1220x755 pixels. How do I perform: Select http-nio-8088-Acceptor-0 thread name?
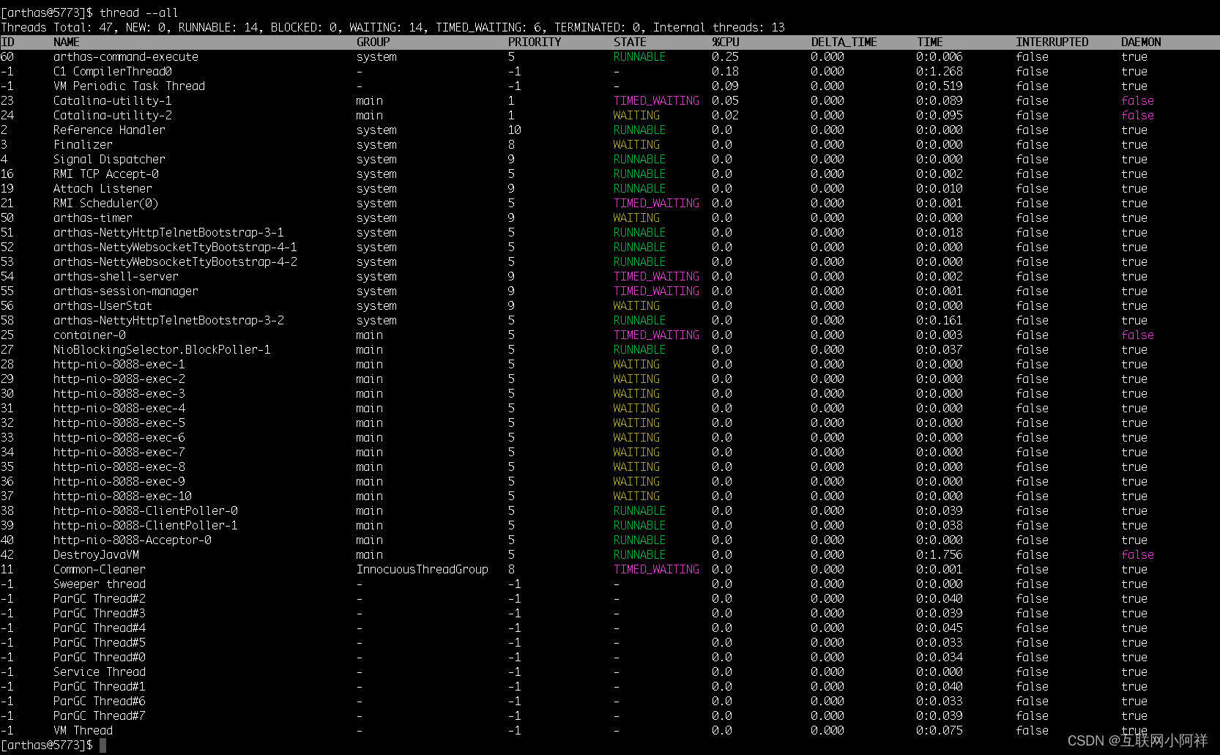133,540
